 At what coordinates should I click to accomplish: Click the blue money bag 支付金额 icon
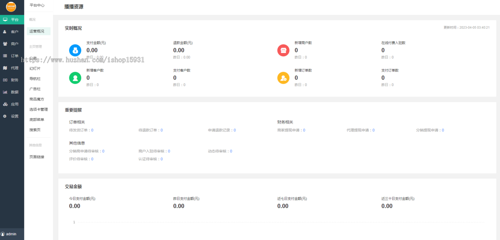(75, 50)
